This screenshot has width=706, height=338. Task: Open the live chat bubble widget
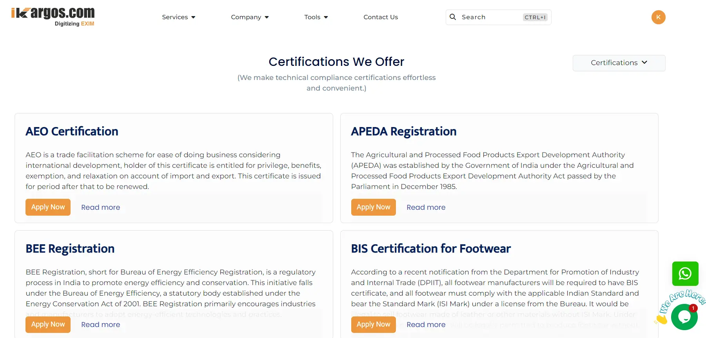pyautogui.click(x=684, y=317)
